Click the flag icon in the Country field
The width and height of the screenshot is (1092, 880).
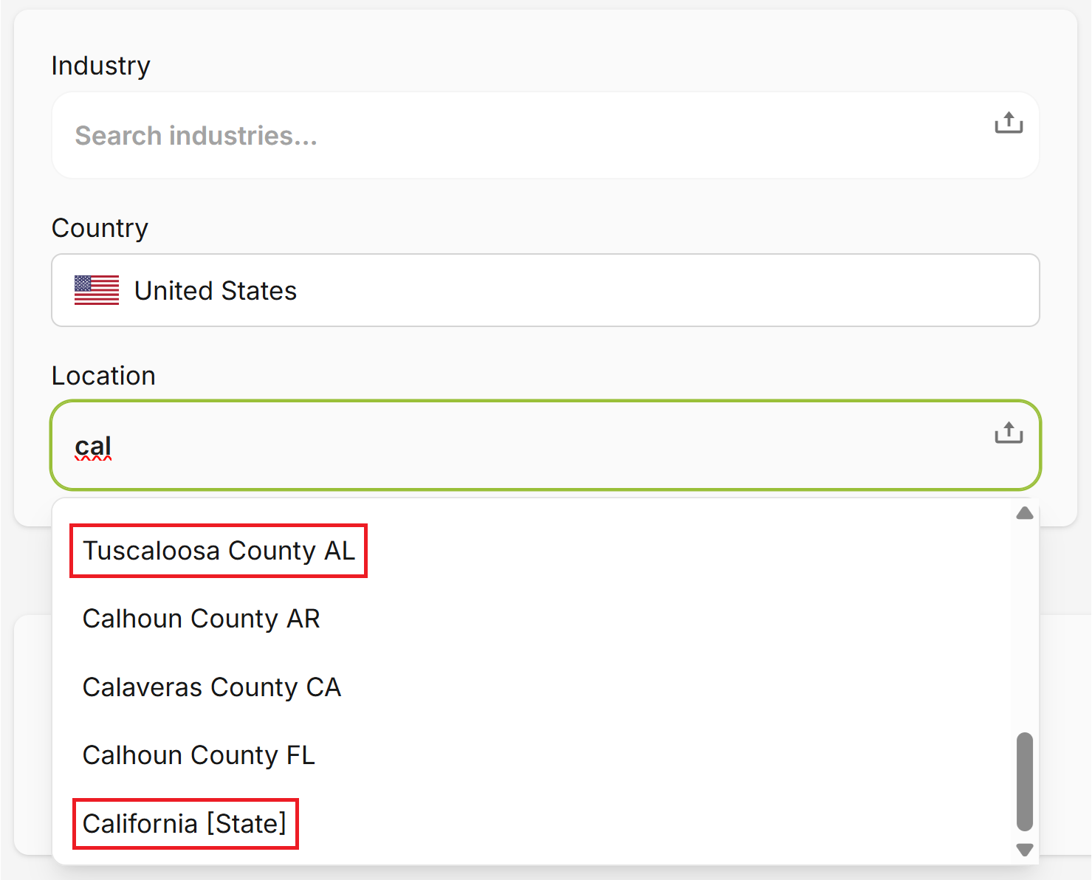96,290
